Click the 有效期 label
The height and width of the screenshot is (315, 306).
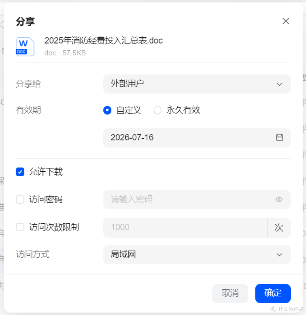tap(28, 110)
